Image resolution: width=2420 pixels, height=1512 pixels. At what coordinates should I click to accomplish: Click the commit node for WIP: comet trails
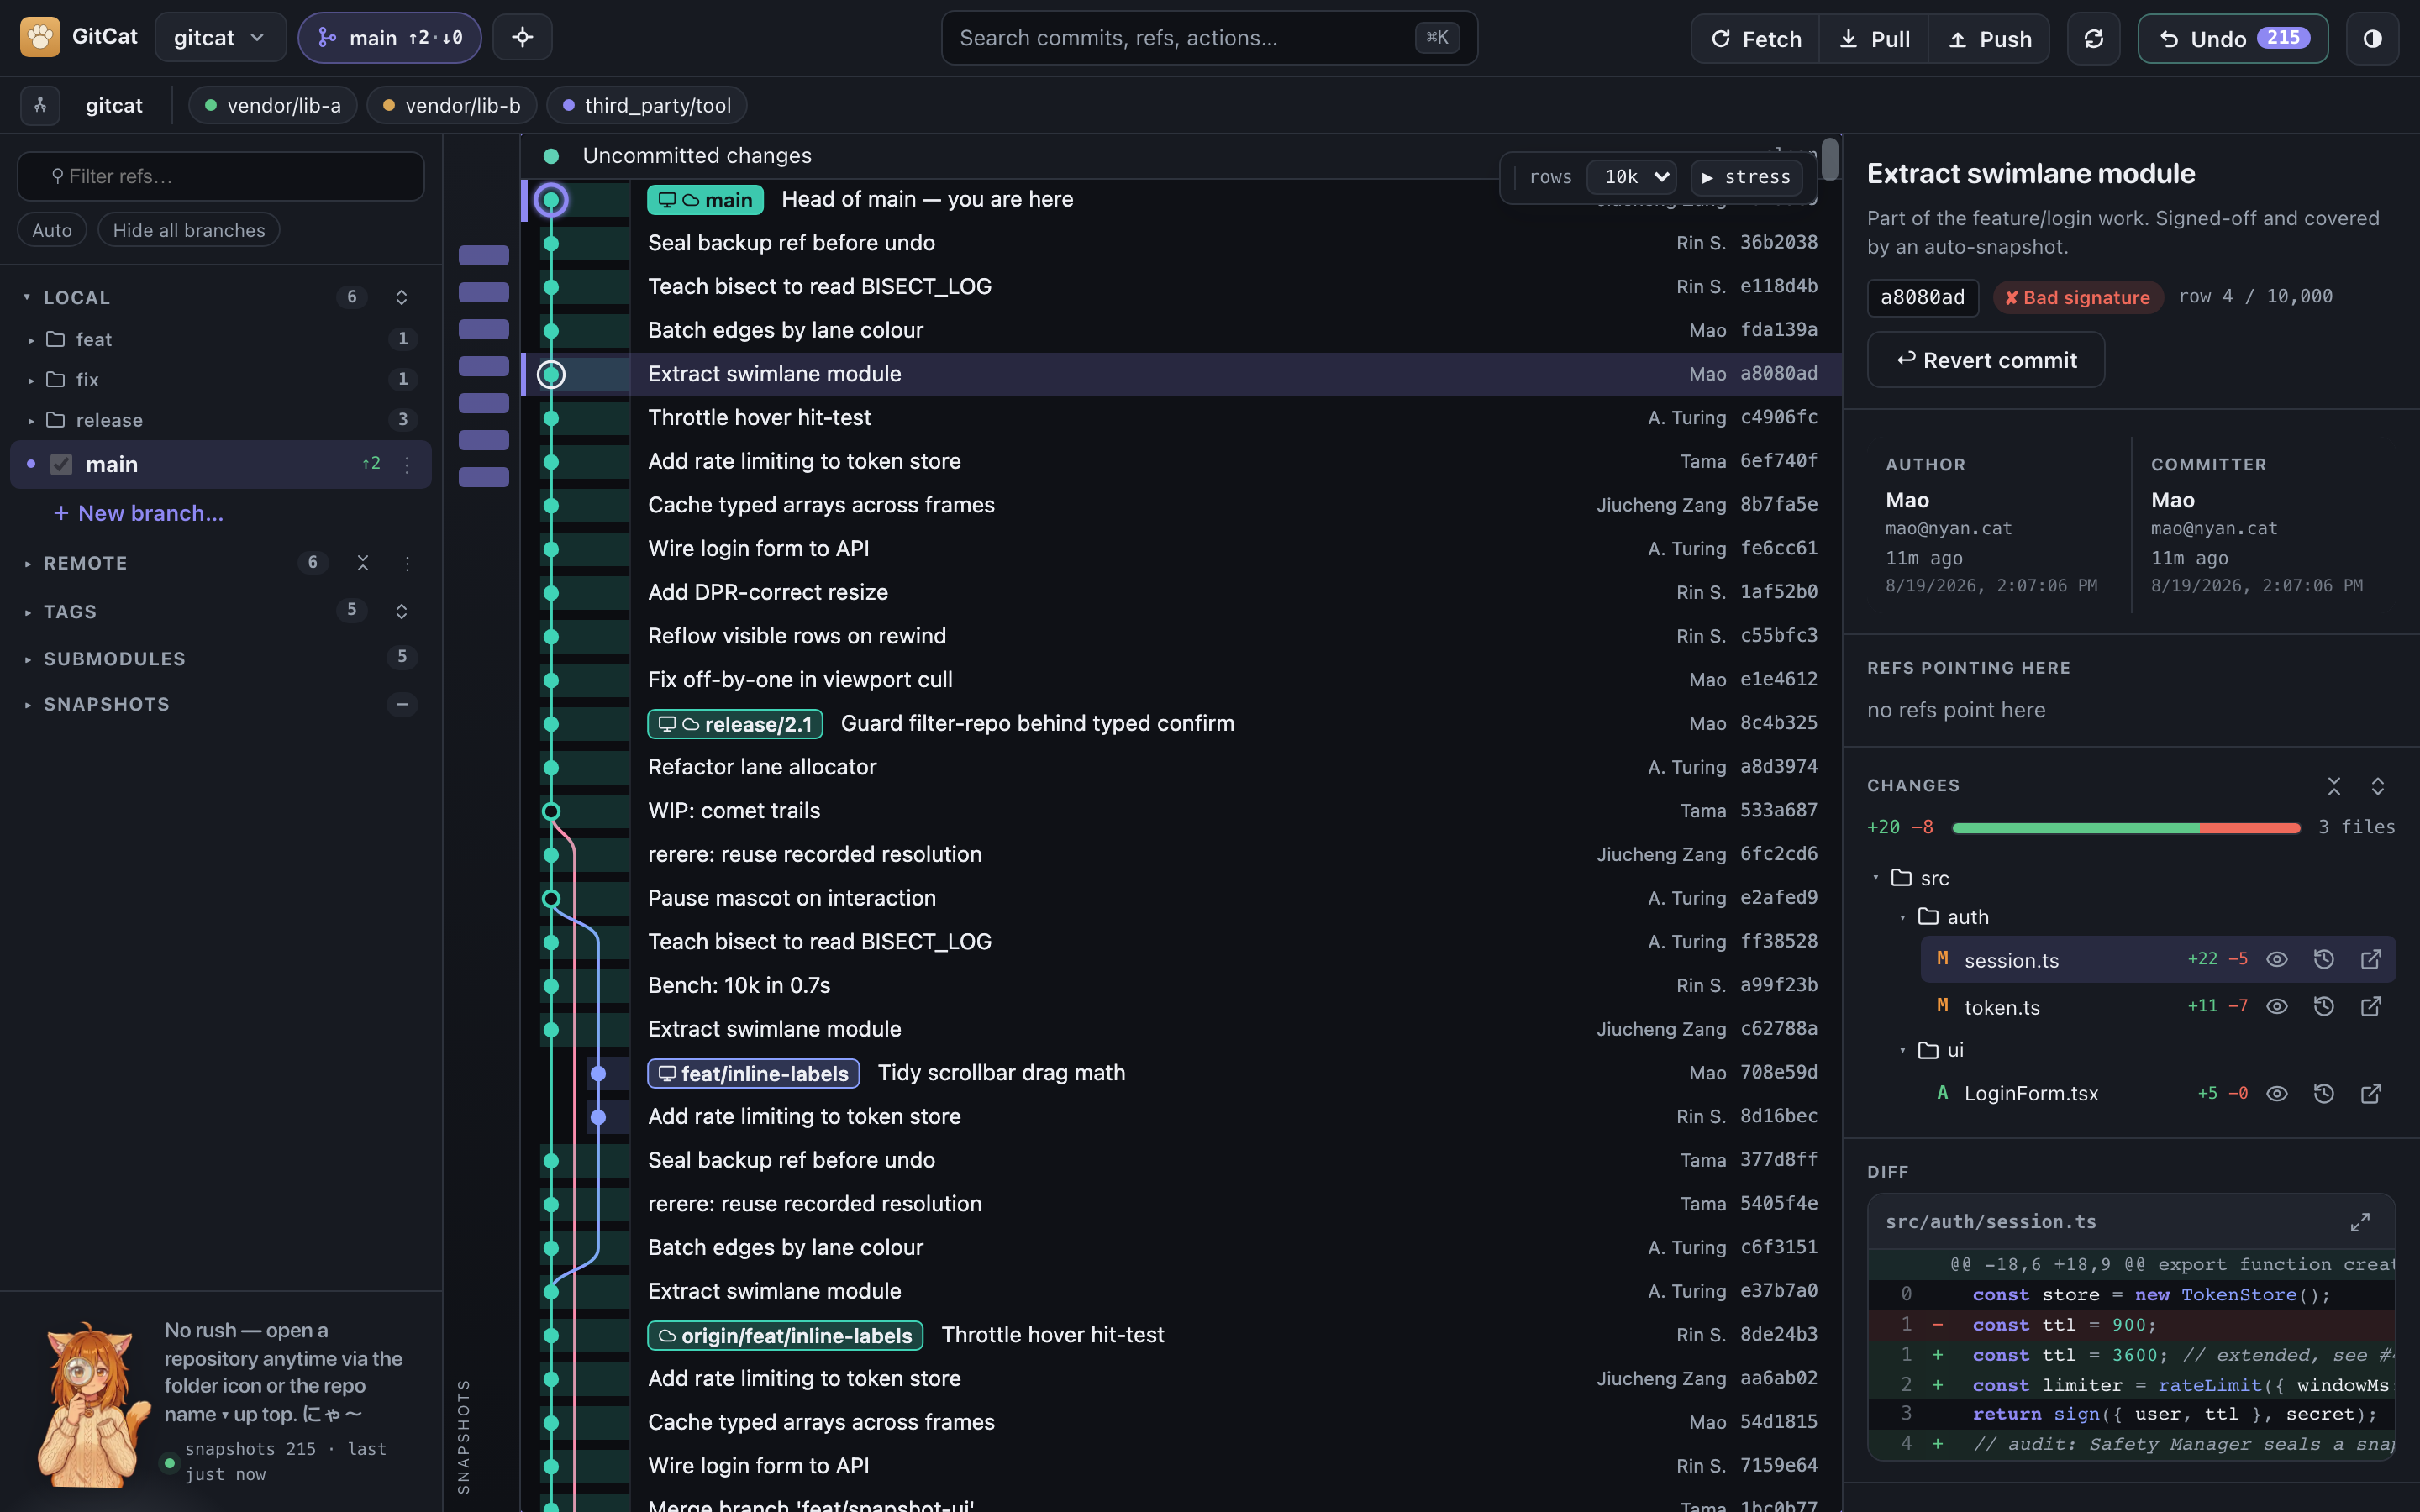tap(551, 811)
